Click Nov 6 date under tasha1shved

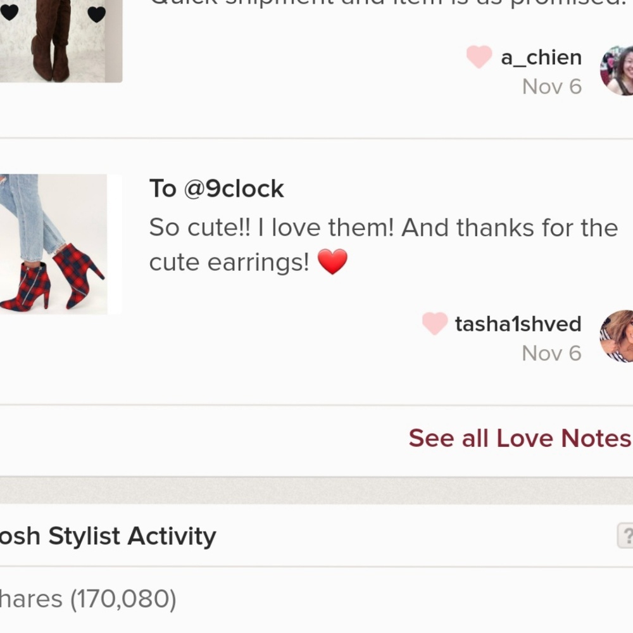[x=551, y=353]
